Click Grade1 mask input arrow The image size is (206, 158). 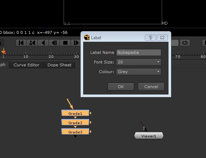(x=90, y=113)
